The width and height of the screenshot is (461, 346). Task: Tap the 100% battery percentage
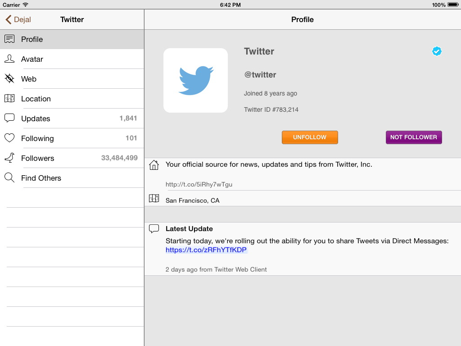pyautogui.click(x=438, y=5)
